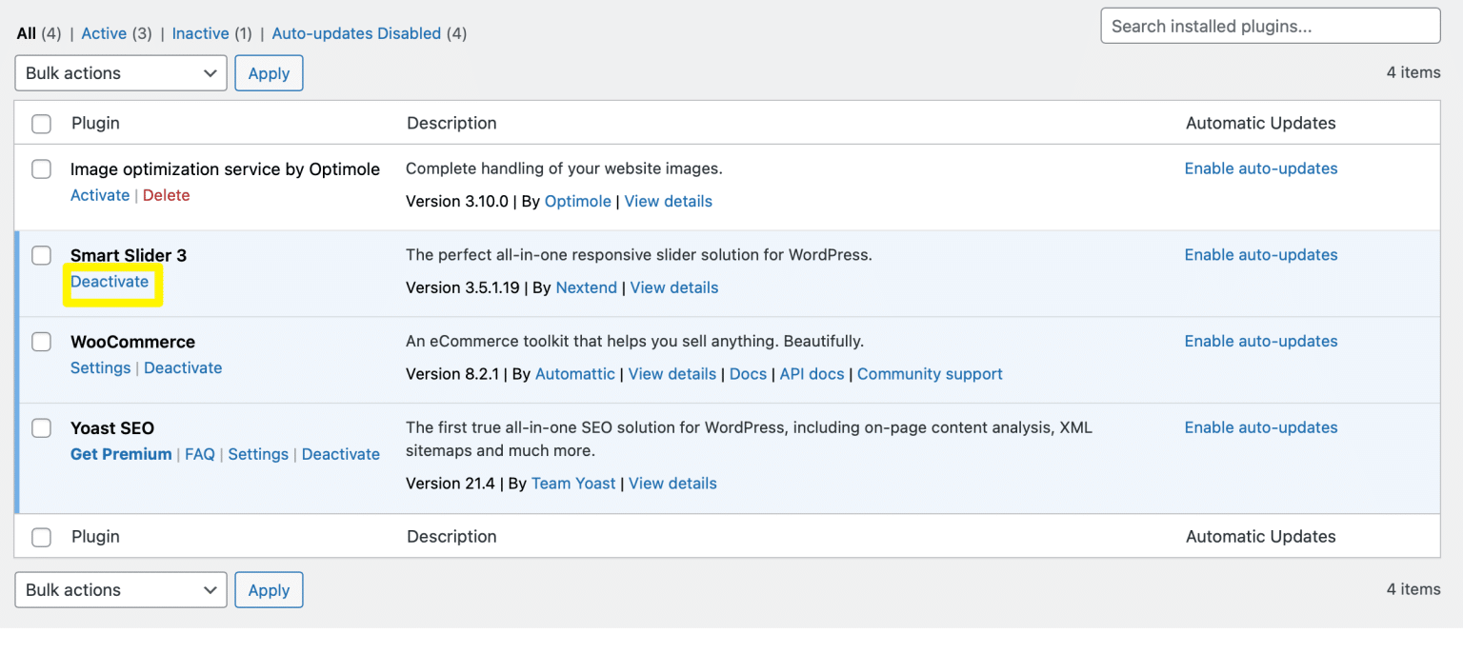Image resolution: width=1463 pixels, height=653 pixels.
Task: Click the installed plugins search field
Action: point(1270,26)
